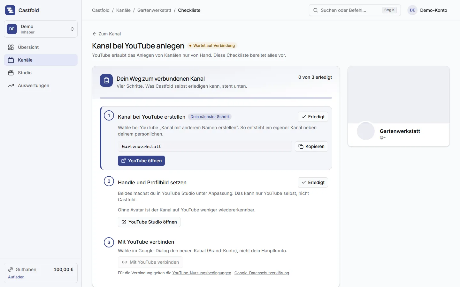Click the checklist clipboard icon
The image size is (460, 287).
point(106,80)
